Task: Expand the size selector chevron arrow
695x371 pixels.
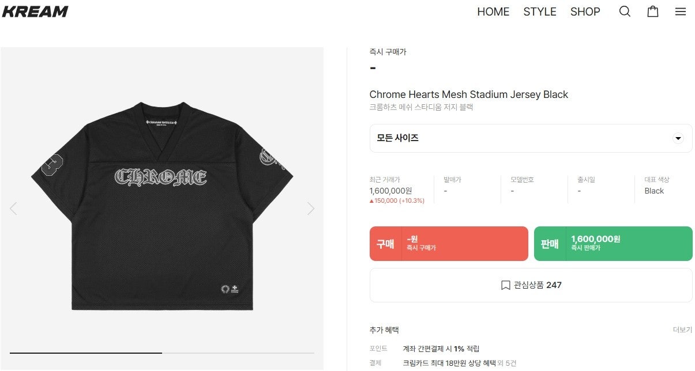Action: 678,138
